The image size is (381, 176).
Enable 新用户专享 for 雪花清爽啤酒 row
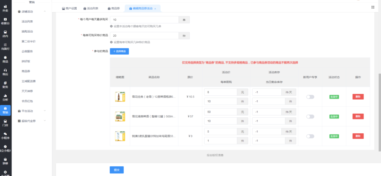pyautogui.click(x=310, y=117)
